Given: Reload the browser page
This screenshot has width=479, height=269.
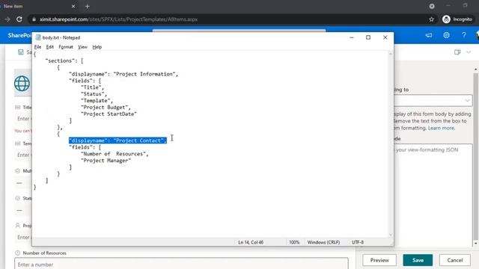Looking at the screenshot, I should pyautogui.click(x=19, y=19).
